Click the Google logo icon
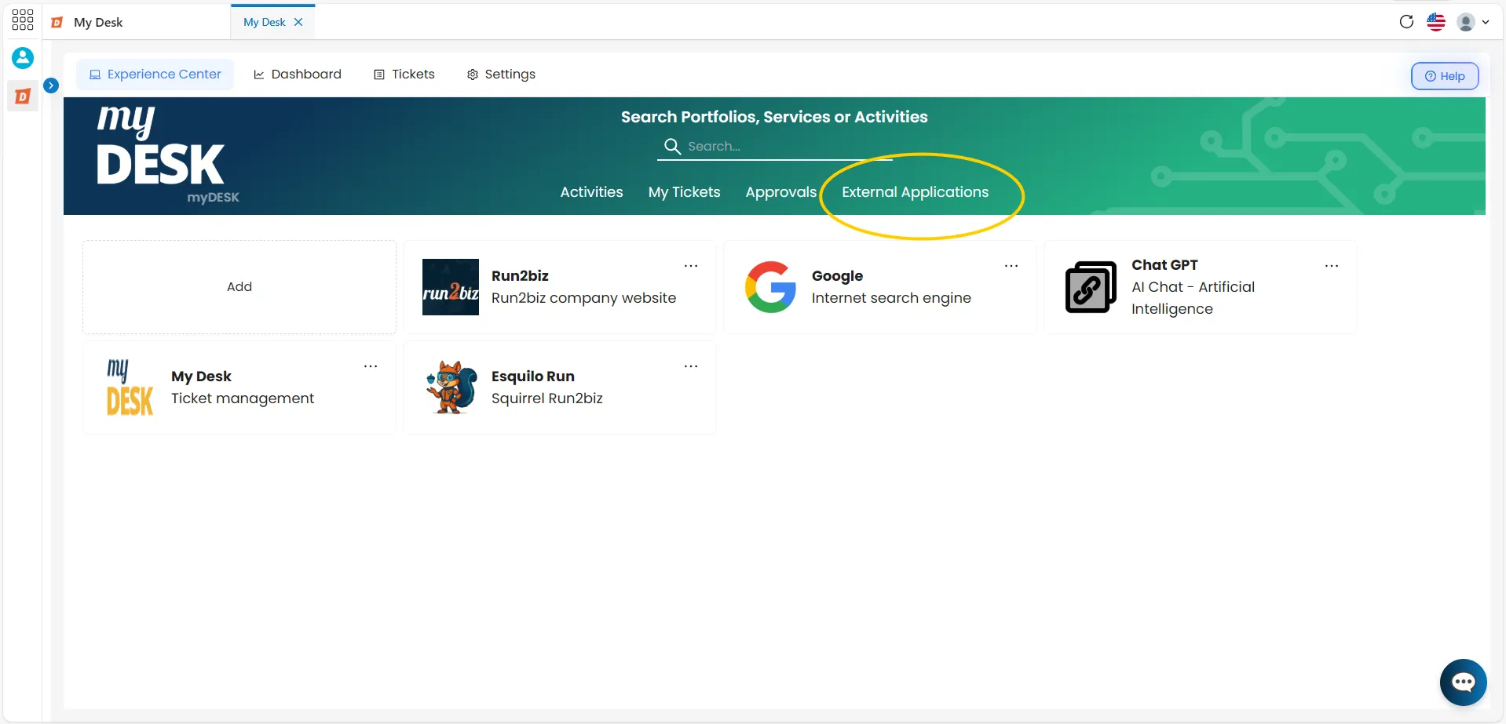 770,287
